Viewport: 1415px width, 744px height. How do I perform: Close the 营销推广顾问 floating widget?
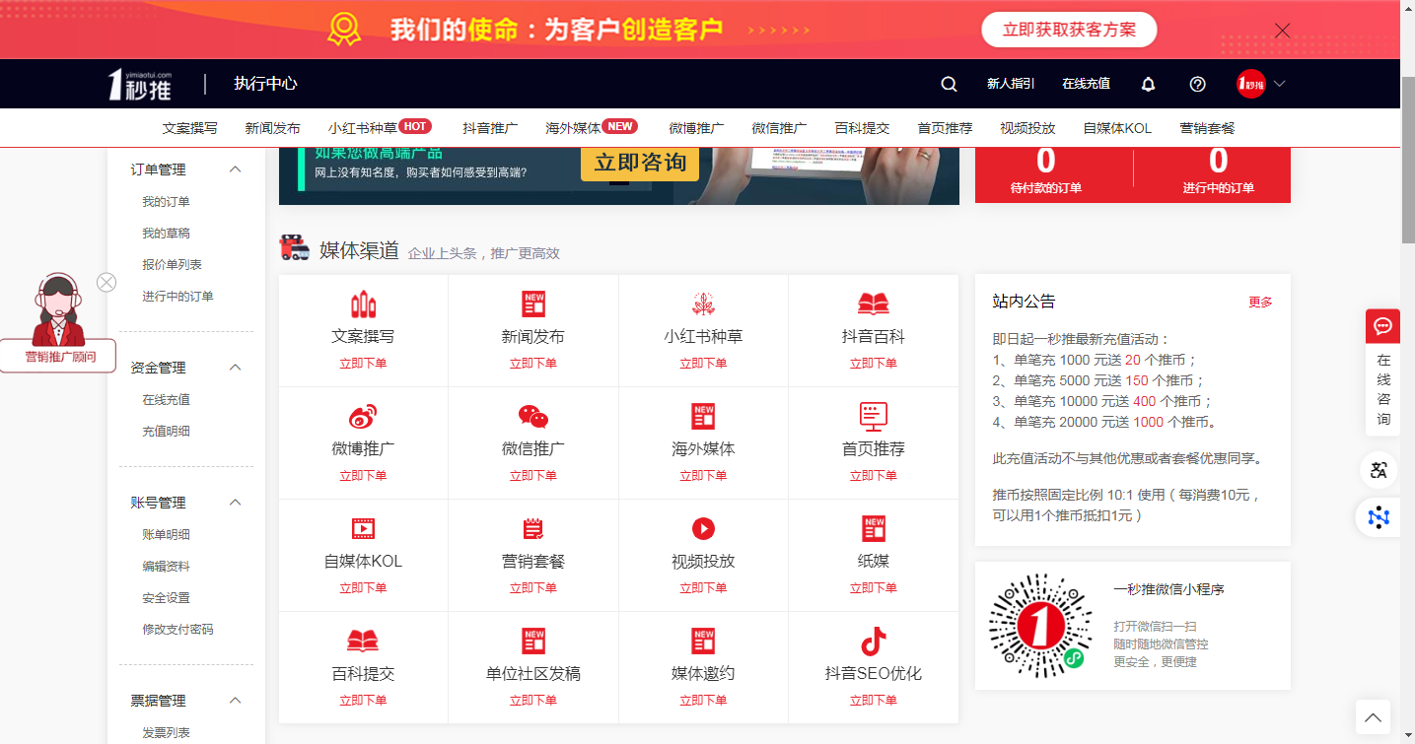106,283
